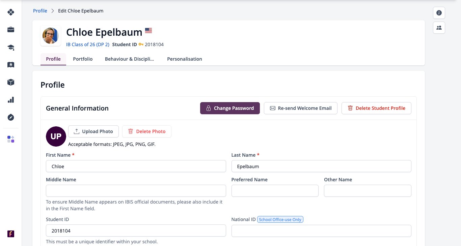Click the Change Password button
461x246 pixels.
230,108
